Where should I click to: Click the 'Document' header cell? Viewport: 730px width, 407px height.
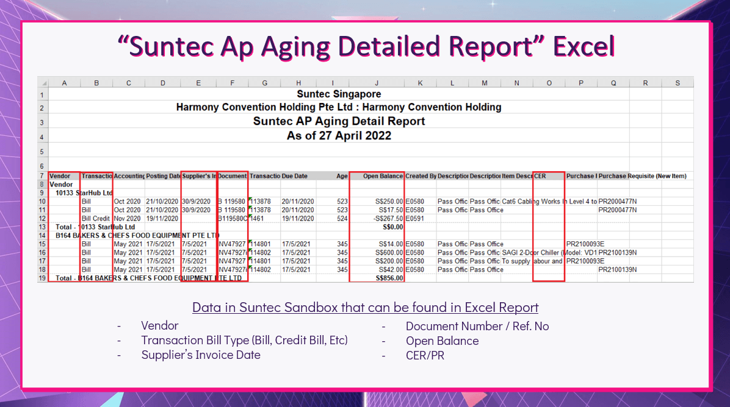coord(233,176)
